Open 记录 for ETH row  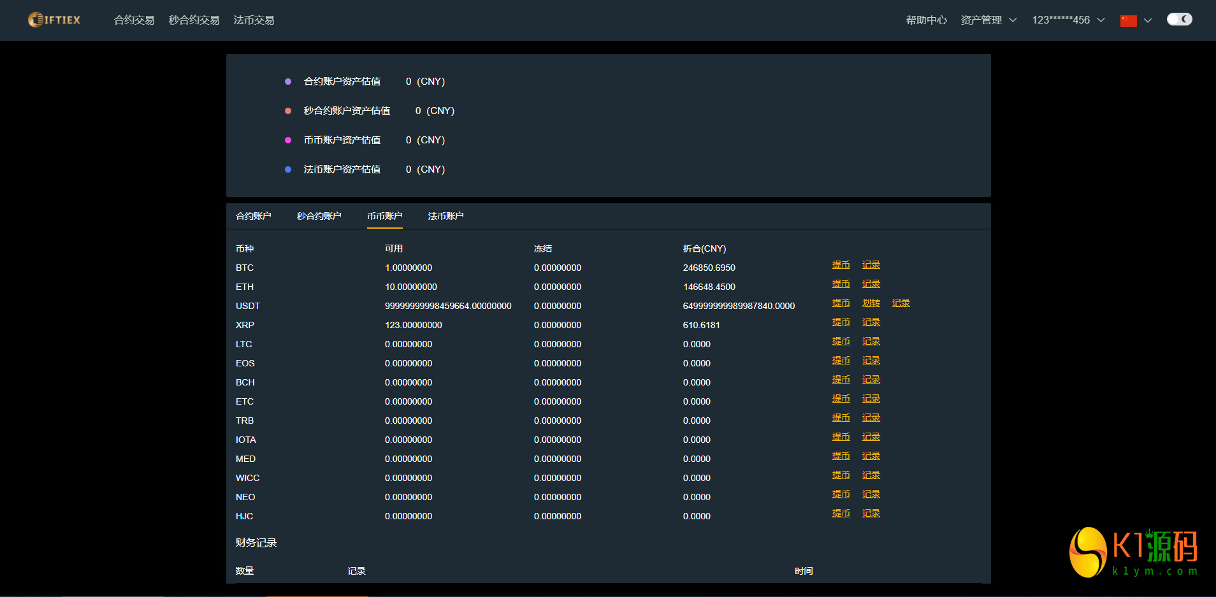[871, 284]
